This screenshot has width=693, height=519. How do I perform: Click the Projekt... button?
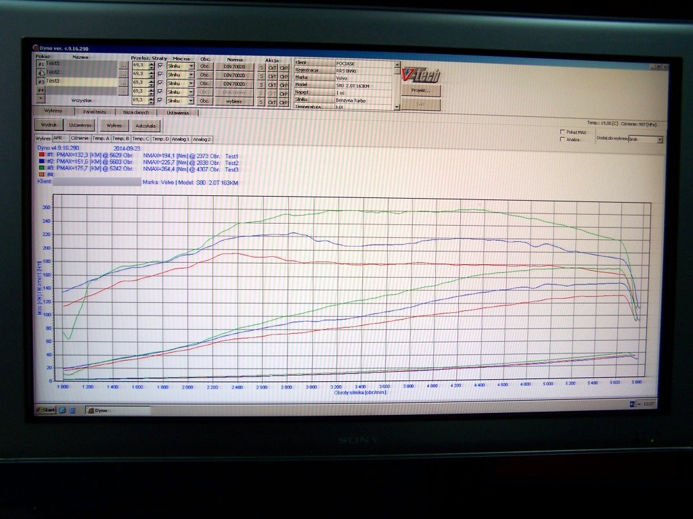click(x=420, y=90)
